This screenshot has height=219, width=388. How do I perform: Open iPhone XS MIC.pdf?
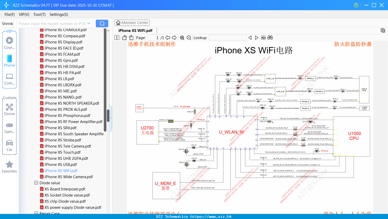pyautogui.click(x=61, y=91)
